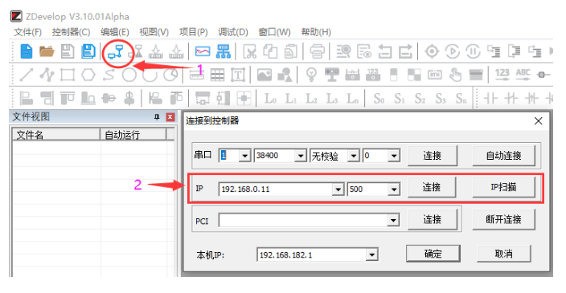Click the Pause debug toolbar icon
Screen dimensions: 566x293
coord(473,51)
